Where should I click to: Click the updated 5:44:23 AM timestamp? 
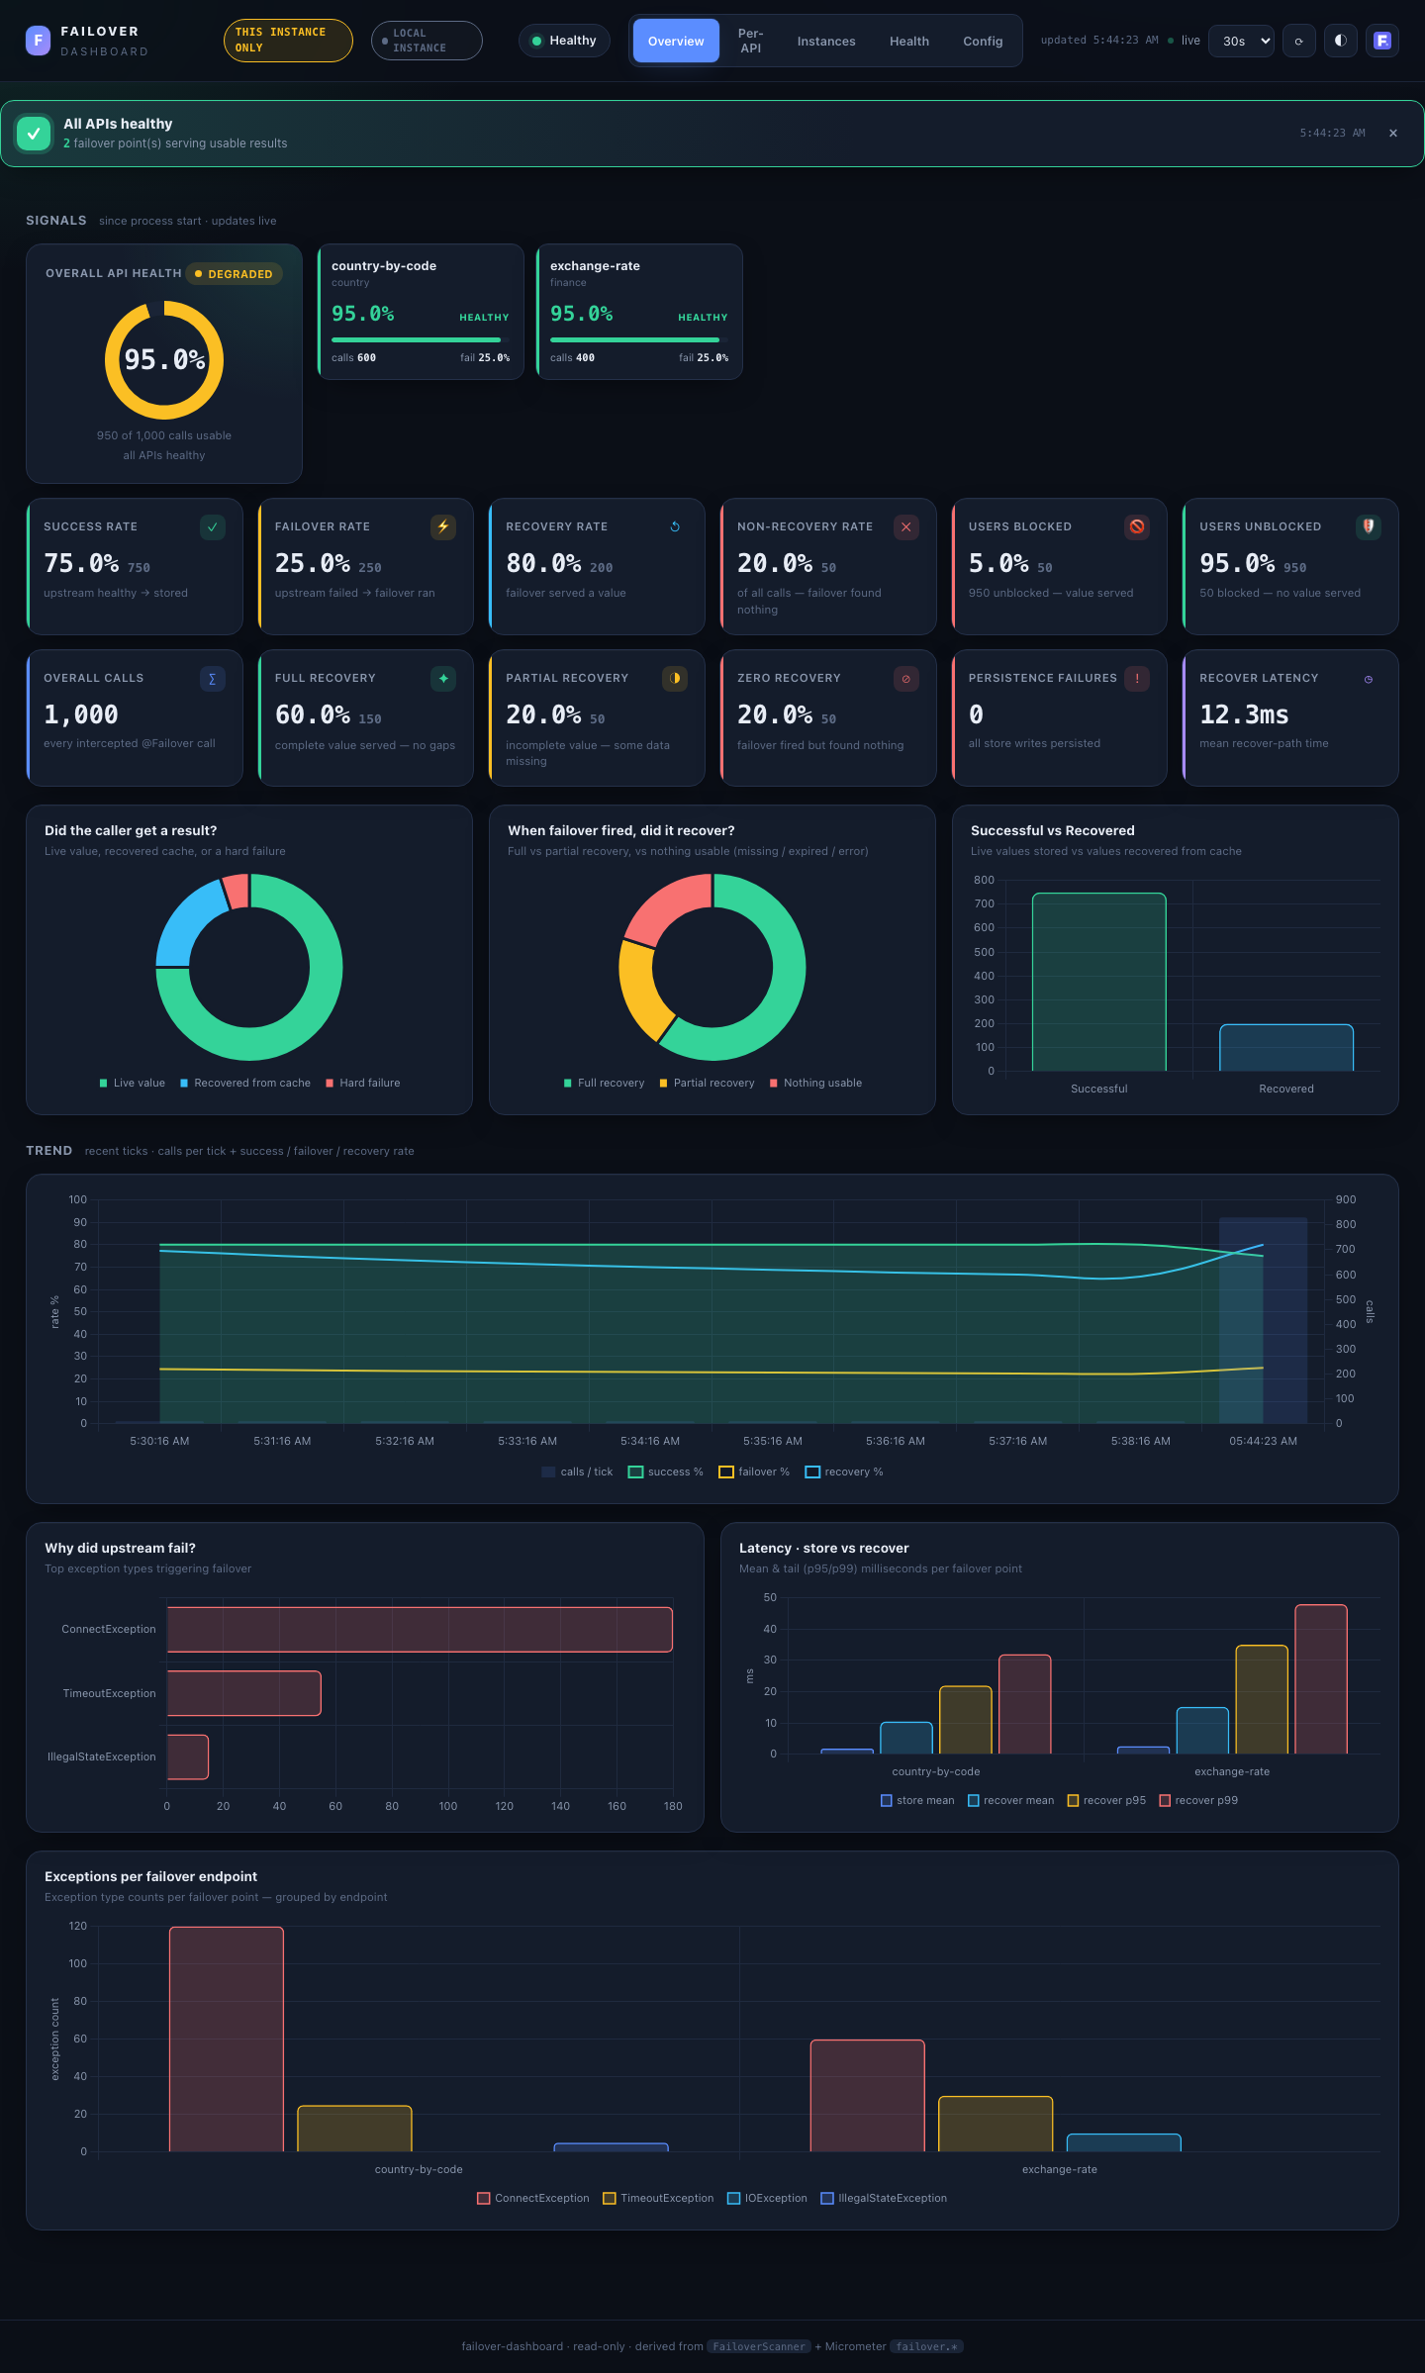[x=1098, y=41]
